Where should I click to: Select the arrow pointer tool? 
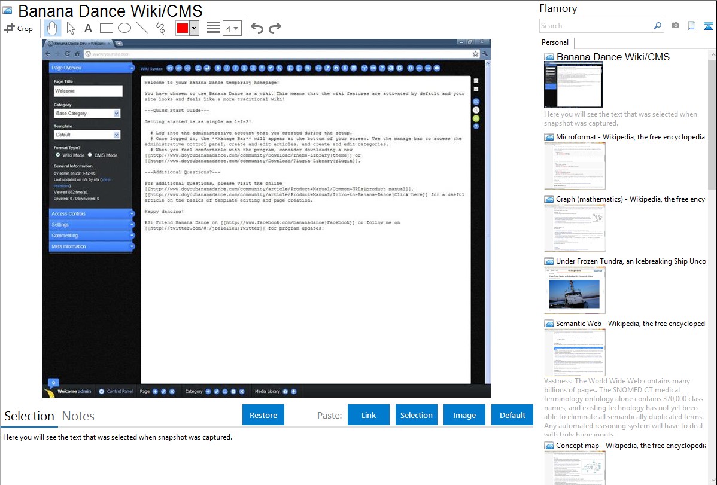click(x=71, y=28)
